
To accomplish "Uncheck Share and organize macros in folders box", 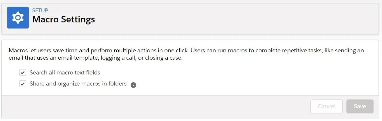I will (x=23, y=84).
